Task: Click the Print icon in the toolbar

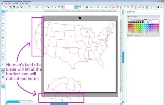Action: coord(18,7)
